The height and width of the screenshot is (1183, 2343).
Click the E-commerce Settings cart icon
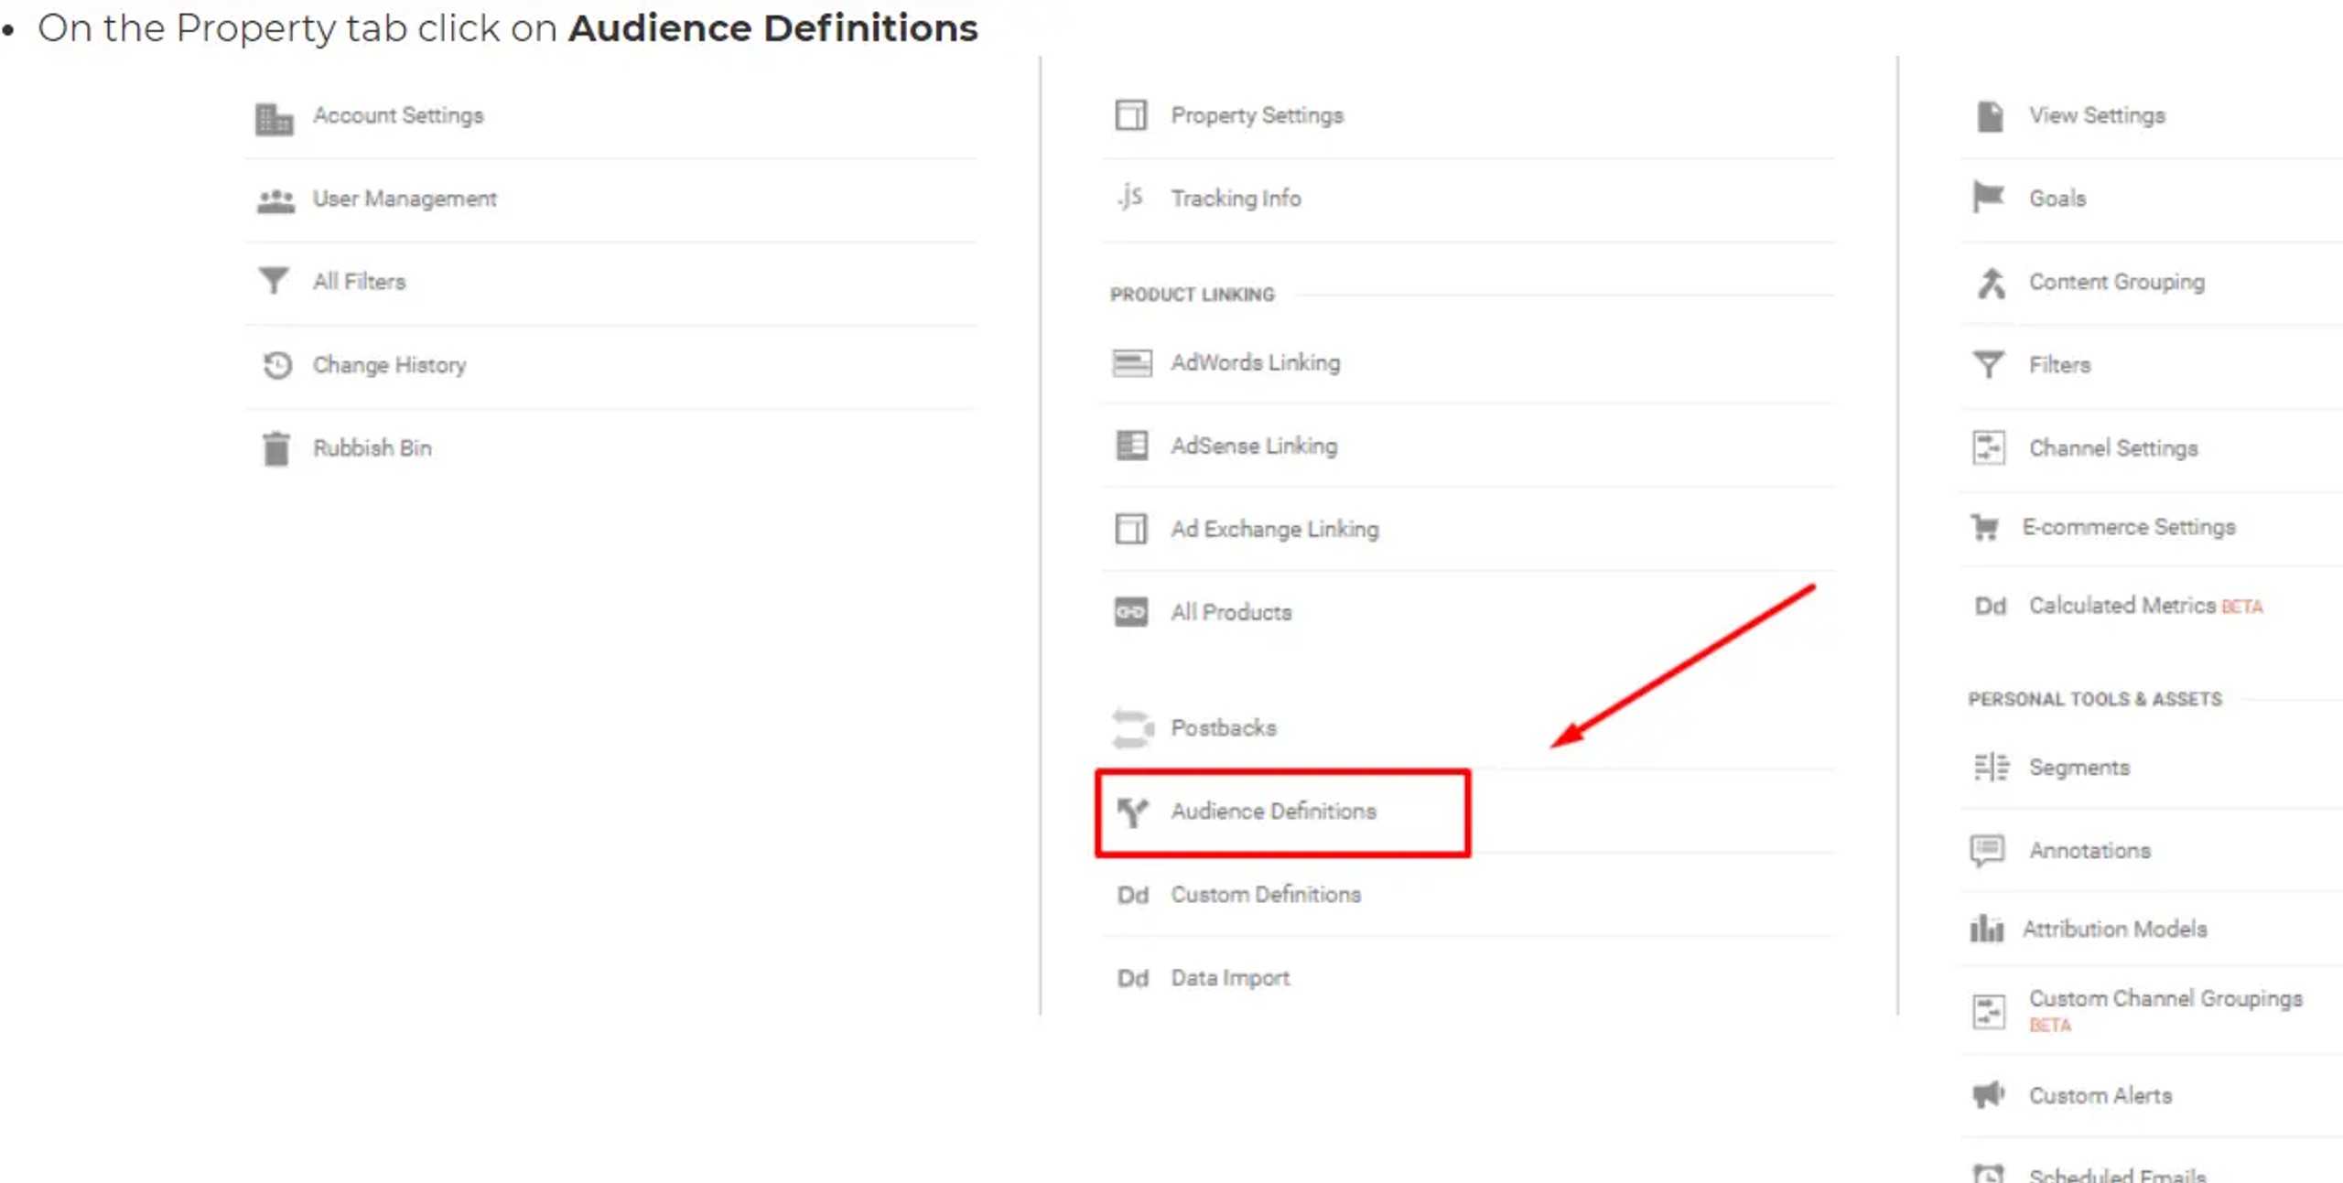1985,527
